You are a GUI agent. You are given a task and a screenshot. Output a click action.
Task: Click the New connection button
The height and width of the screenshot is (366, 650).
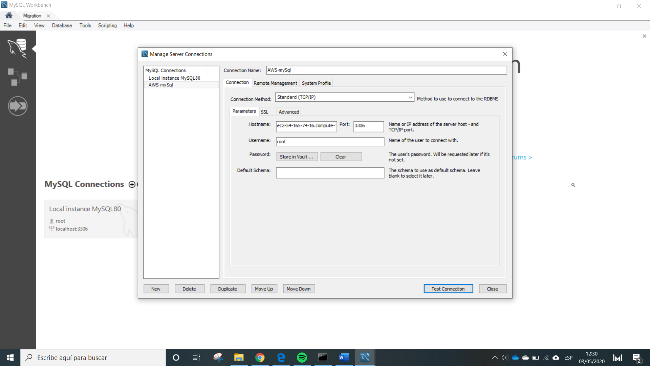point(156,289)
